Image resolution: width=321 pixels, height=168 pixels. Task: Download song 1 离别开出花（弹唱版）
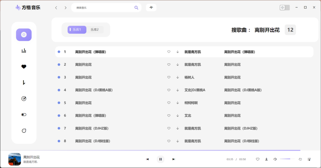(177, 52)
